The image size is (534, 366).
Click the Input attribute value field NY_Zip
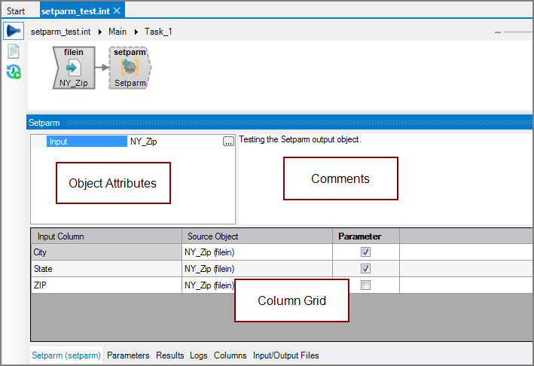[x=173, y=142]
